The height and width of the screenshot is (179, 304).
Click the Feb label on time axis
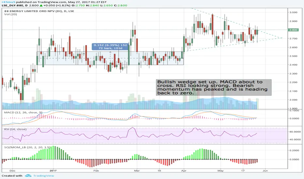click(x=96, y=171)
